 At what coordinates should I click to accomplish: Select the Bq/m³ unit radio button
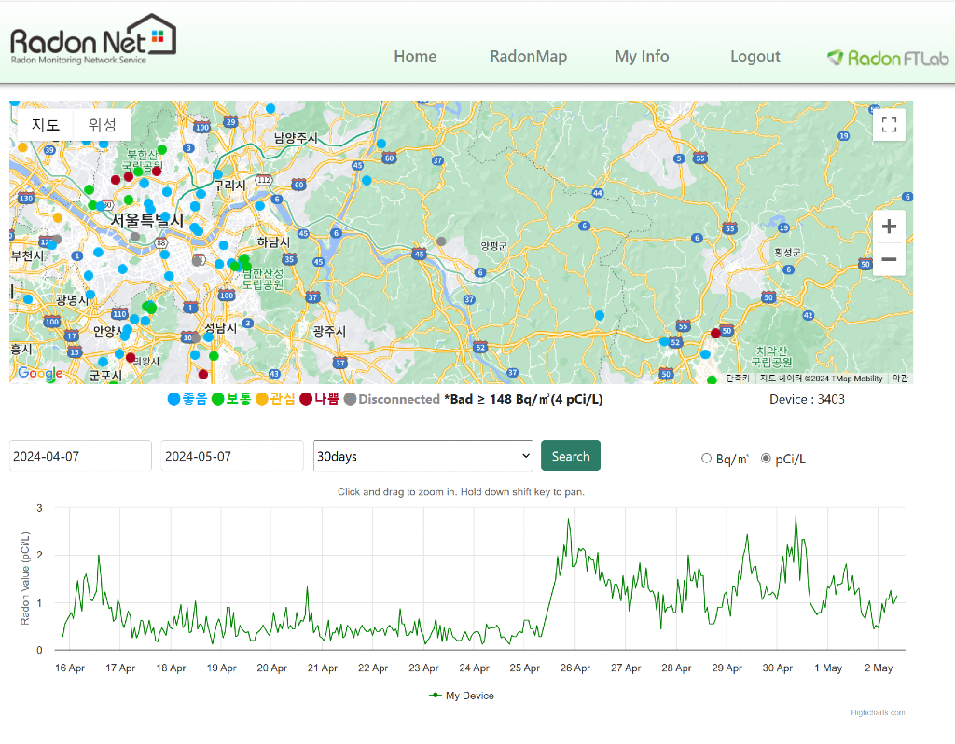point(706,458)
